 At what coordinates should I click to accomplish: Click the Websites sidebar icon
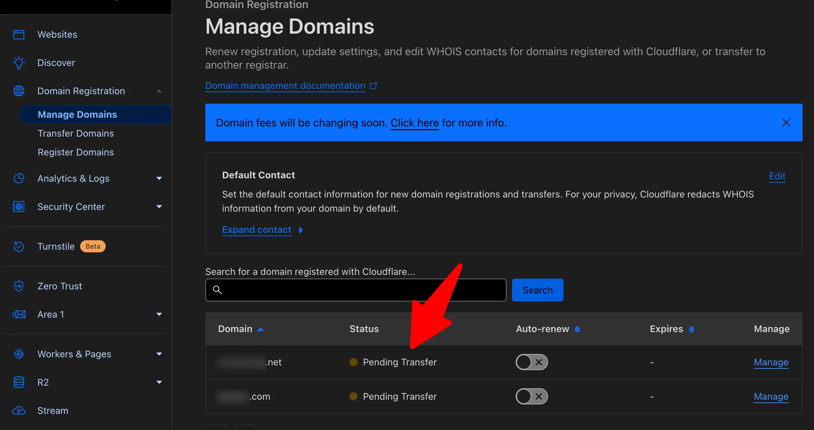(x=19, y=35)
